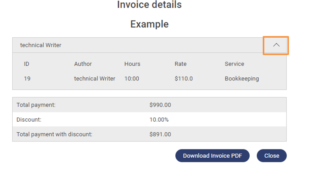Click the Example invoice title
The height and width of the screenshot is (170, 316).
(x=149, y=24)
